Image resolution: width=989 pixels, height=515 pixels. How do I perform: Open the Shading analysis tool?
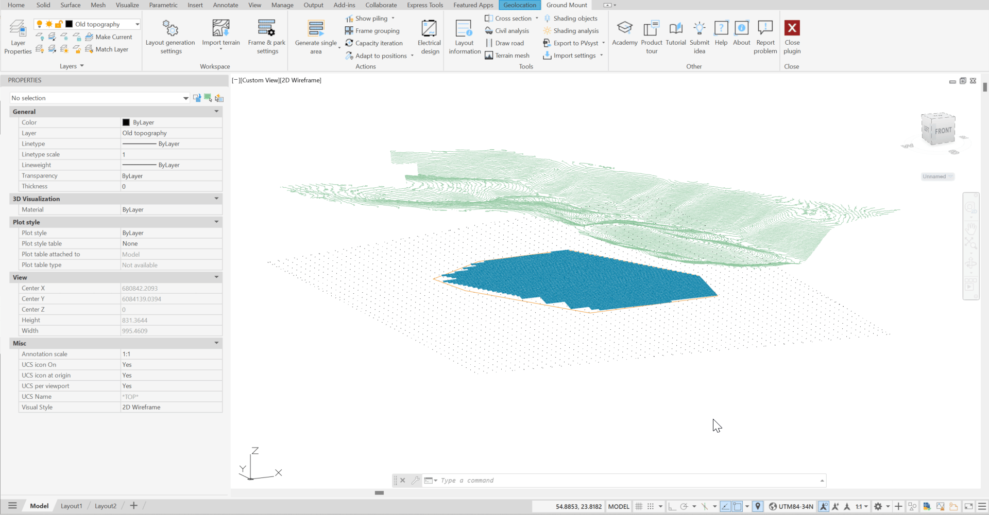[571, 31]
